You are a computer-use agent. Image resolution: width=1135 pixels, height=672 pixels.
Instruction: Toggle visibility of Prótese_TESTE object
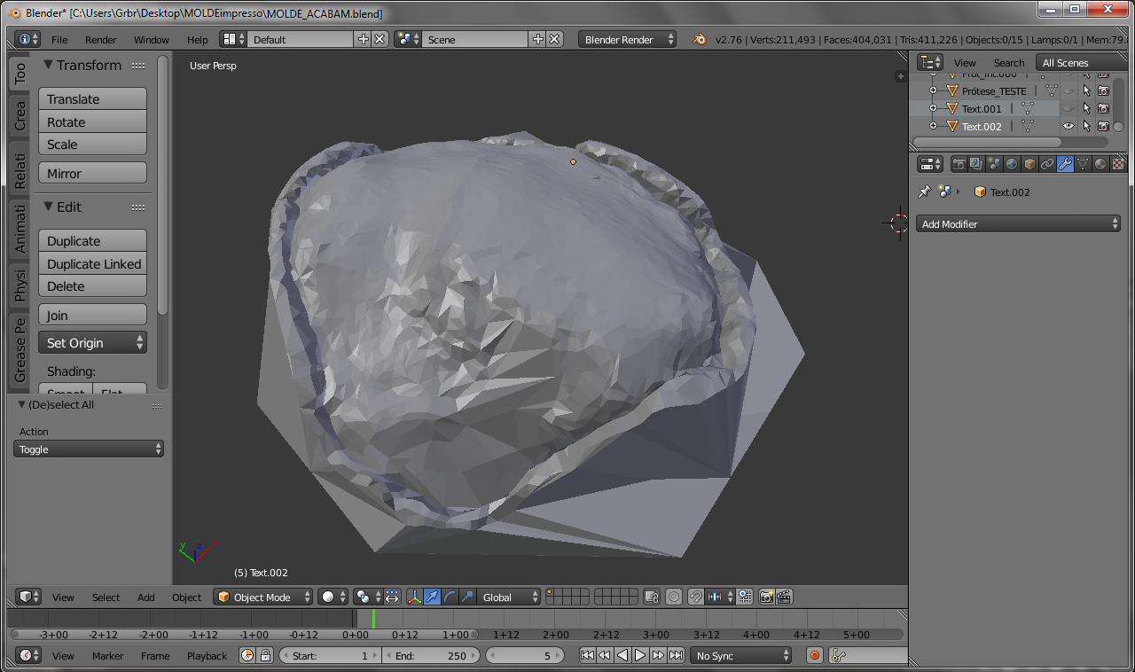(x=1068, y=90)
